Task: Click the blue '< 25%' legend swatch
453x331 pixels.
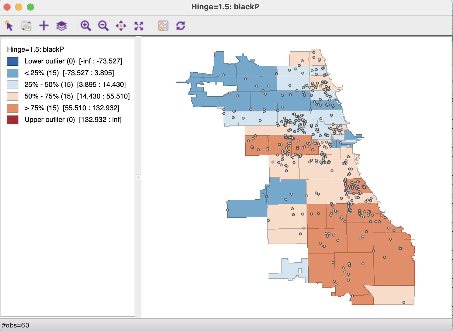Action: (13, 73)
